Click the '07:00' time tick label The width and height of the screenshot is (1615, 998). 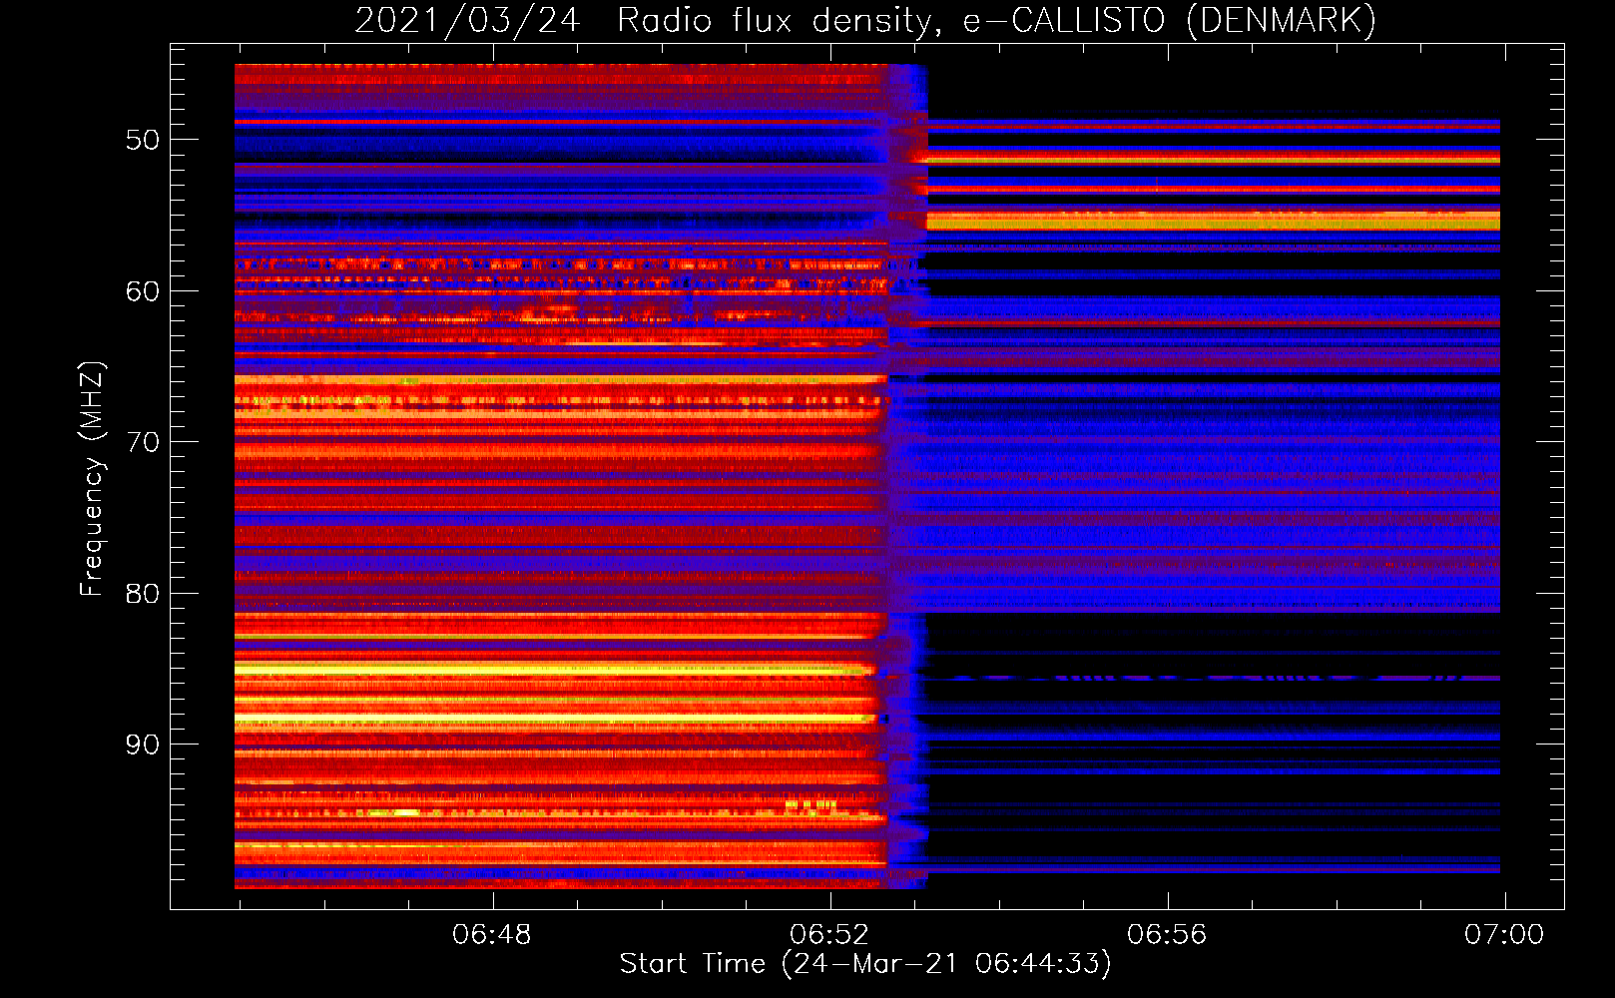(x=1504, y=934)
